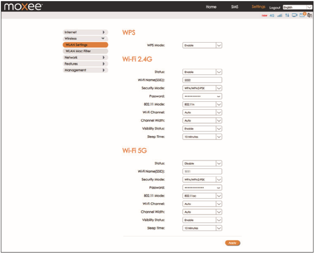The height and width of the screenshot is (253, 315).
Task: Open Wi-Fi 5G Status dropdown
Action: tap(202, 164)
